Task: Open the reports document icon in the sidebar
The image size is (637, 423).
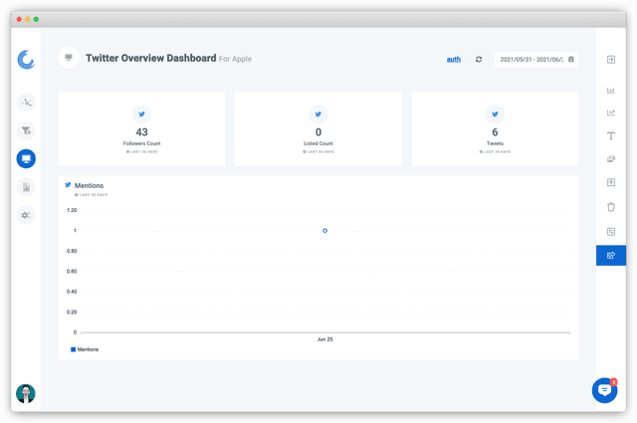Action: 26,187
